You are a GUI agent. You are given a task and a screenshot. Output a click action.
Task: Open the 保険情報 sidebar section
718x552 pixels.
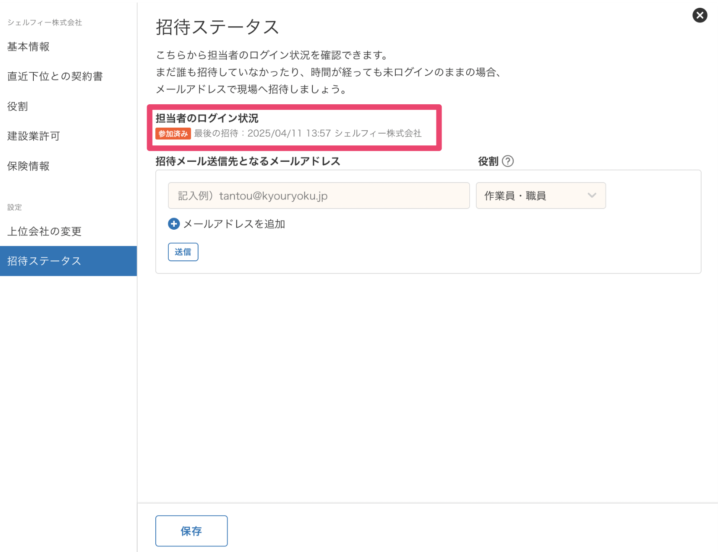[x=29, y=166]
